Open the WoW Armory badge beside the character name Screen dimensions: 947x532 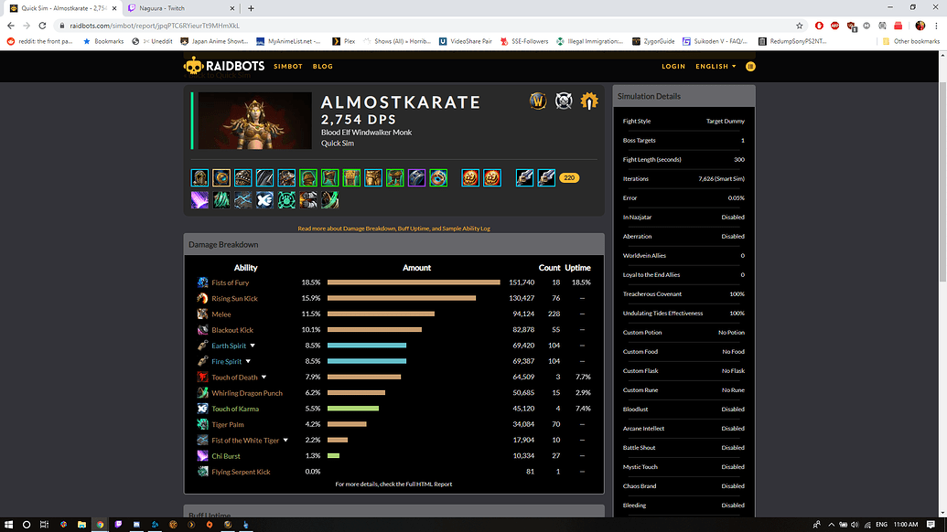538,101
